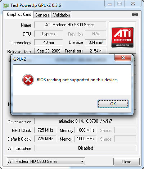
Task: Switch to the Sensors tab
Action: click(x=42, y=15)
